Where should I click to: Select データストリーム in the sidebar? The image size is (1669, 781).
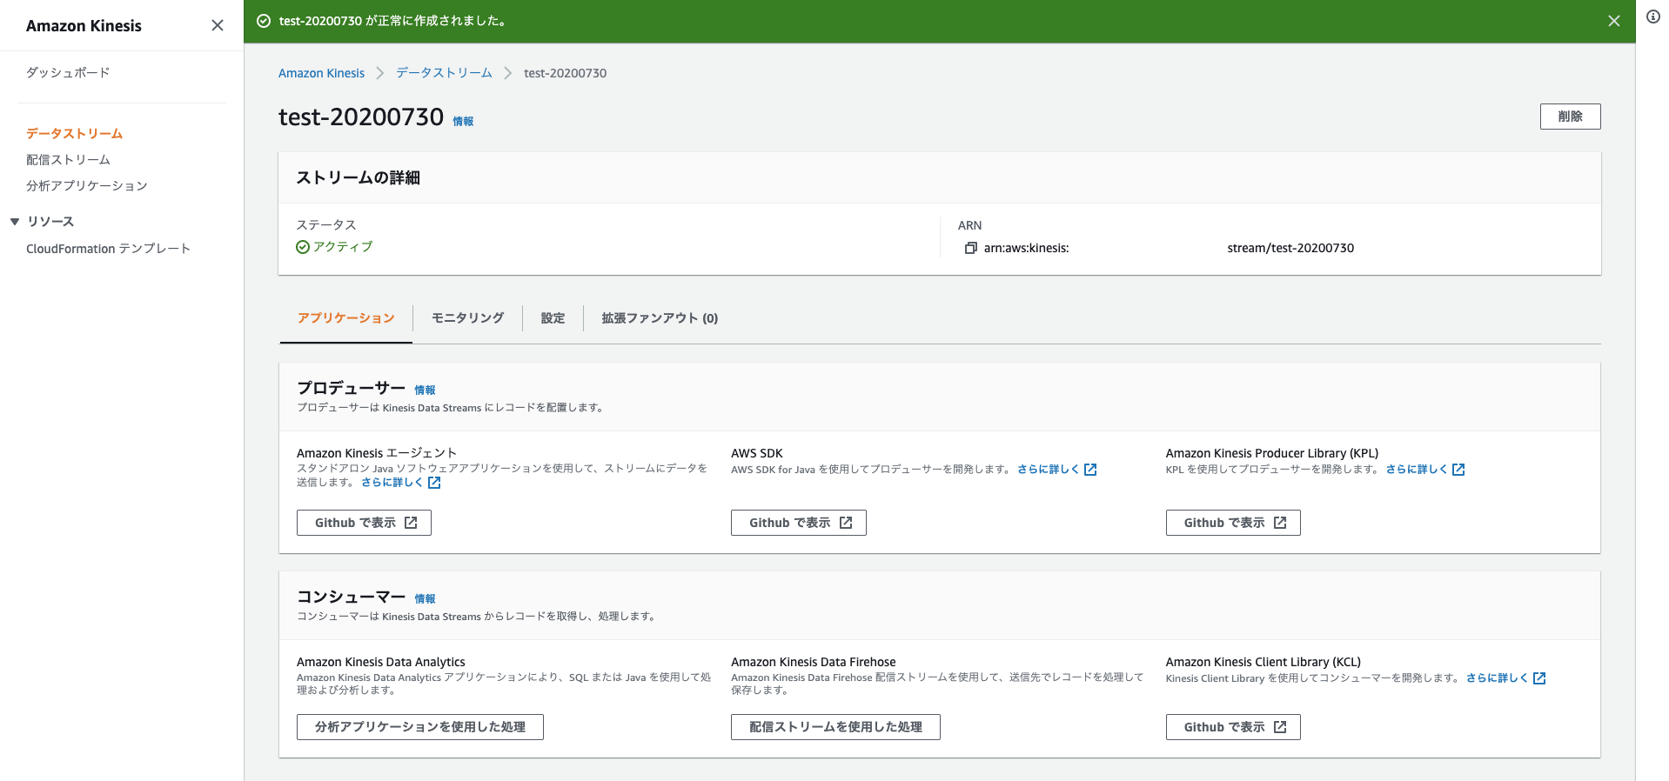74,133
